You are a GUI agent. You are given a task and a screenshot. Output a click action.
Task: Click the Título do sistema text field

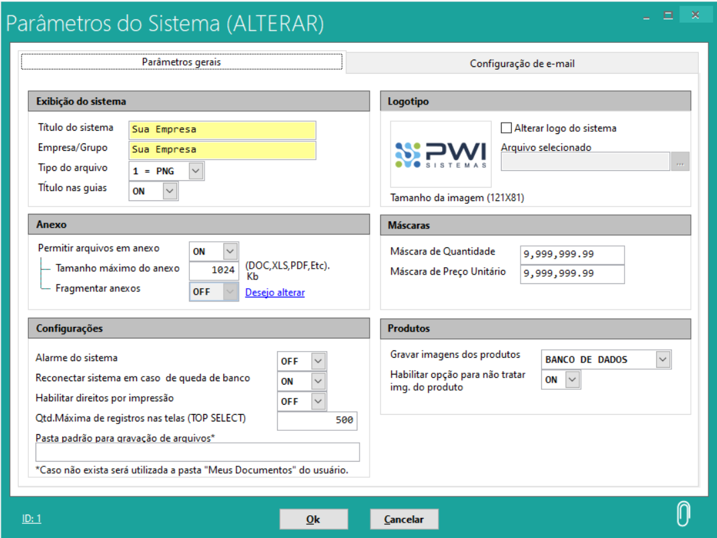222,130
